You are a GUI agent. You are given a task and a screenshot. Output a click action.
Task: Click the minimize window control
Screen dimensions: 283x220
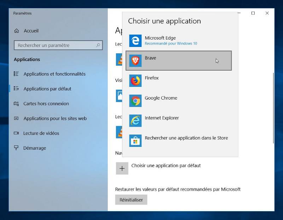239,13
